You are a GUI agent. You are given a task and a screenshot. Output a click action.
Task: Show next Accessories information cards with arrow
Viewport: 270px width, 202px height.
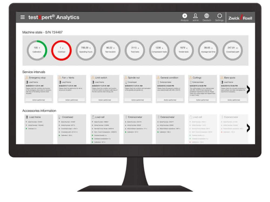(x=248, y=128)
